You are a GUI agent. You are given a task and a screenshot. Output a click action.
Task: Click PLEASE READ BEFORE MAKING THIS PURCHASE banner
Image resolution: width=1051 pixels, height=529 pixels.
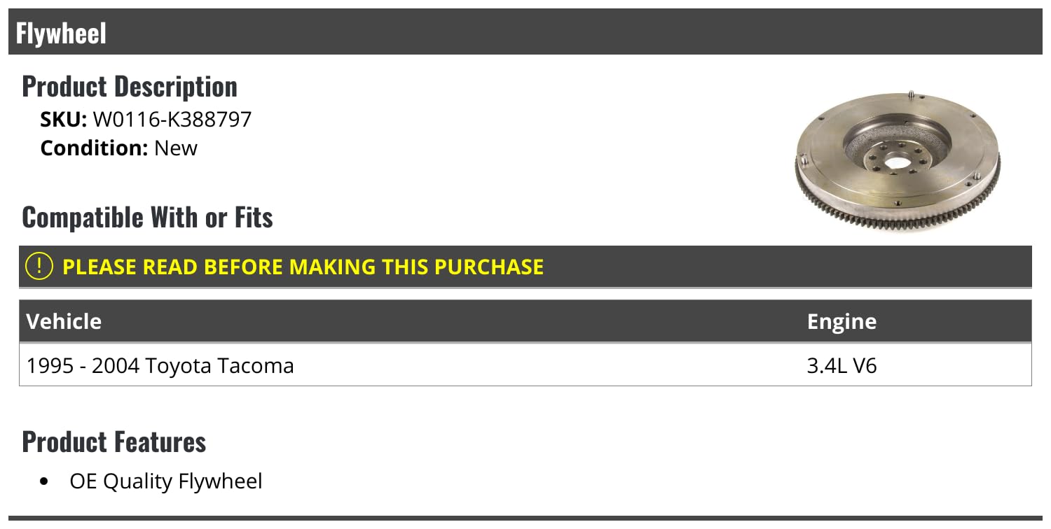(x=303, y=267)
